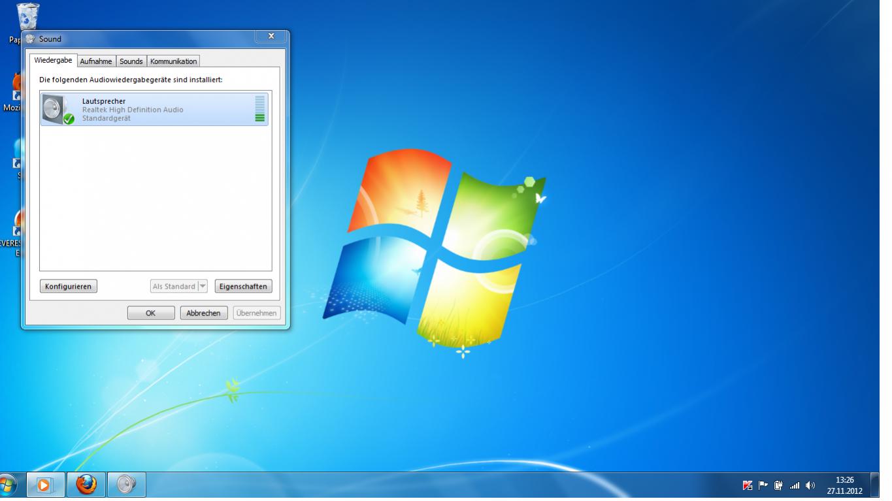The image size is (892, 501).
Task: Launch Windows Media Player from the taskbar
Action: pyautogui.click(x=45, y=485)
